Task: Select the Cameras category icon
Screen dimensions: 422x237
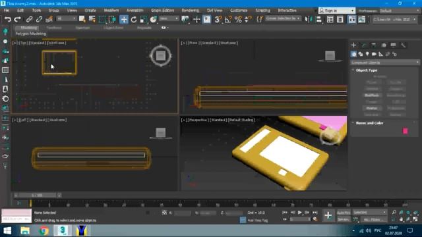Action: point(374,54)
